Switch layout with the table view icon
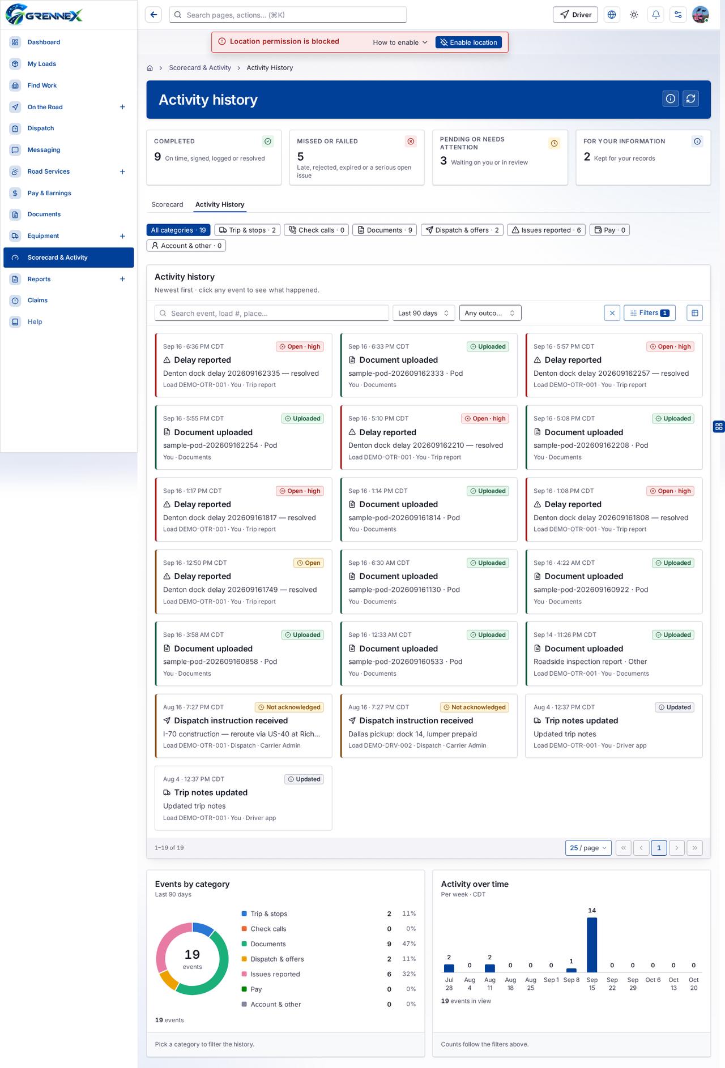The width and height of the screenshot is (725, 1068). click(695, 313)
